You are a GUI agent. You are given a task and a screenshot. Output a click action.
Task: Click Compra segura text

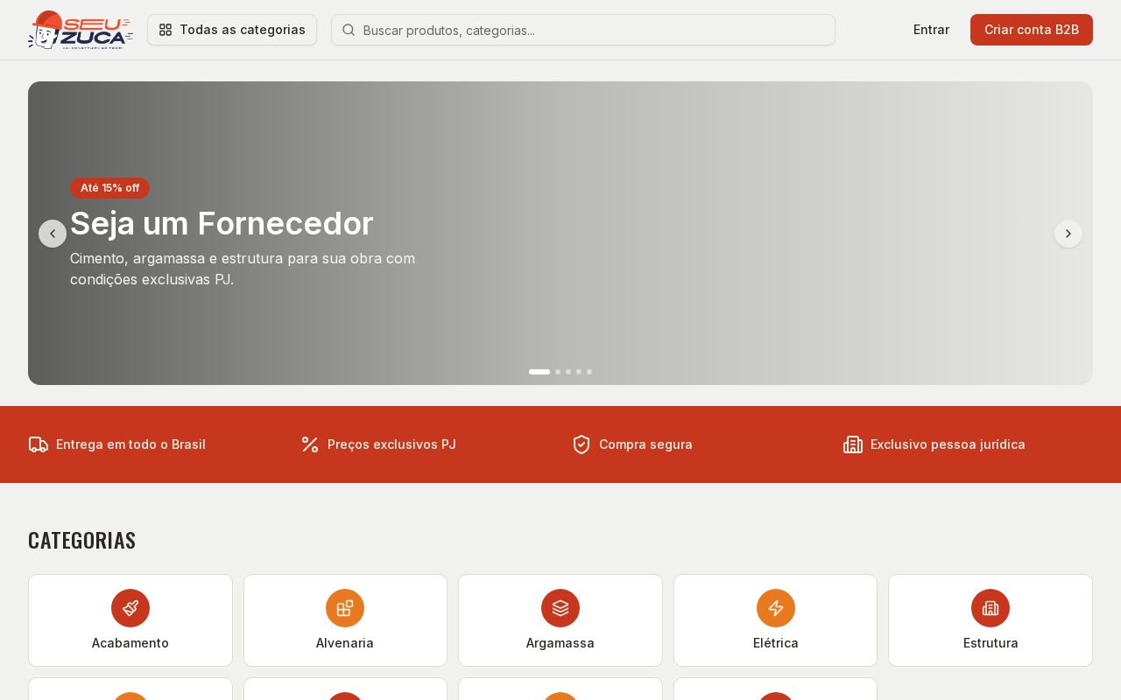645,444
